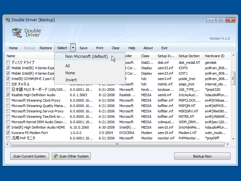Check Microsoft Kernel DRM Audio Descriptor
241x181 pixels.
tap(8, 122)
